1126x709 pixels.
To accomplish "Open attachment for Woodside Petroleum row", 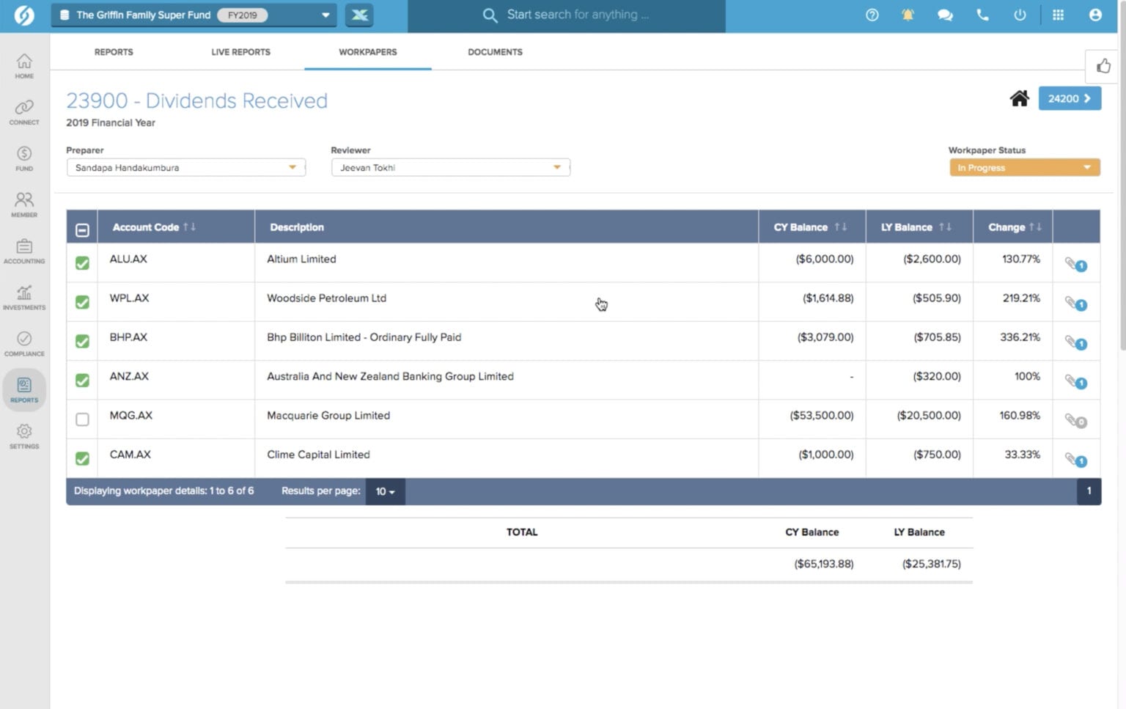I will 1073,304.
